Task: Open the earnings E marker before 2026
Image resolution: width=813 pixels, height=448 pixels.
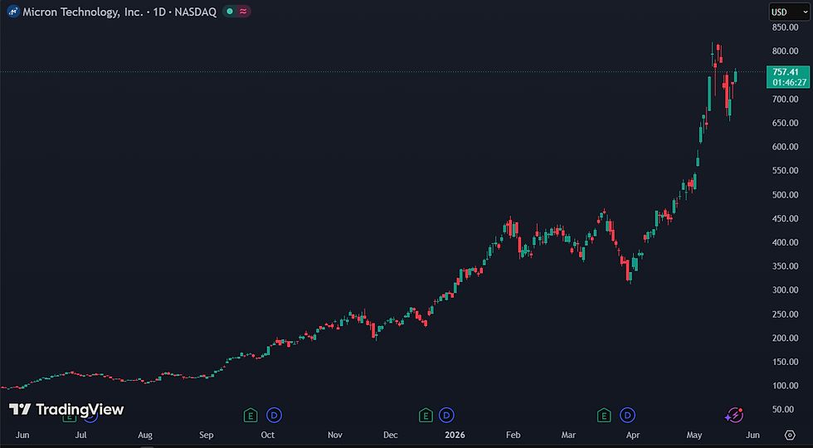Action: point(425,415)
